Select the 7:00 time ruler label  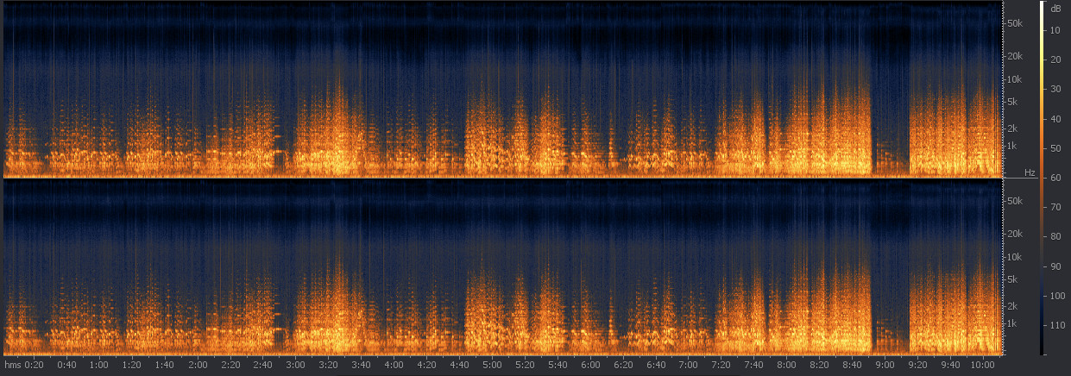pyautogui.click(x=688, y=366)
